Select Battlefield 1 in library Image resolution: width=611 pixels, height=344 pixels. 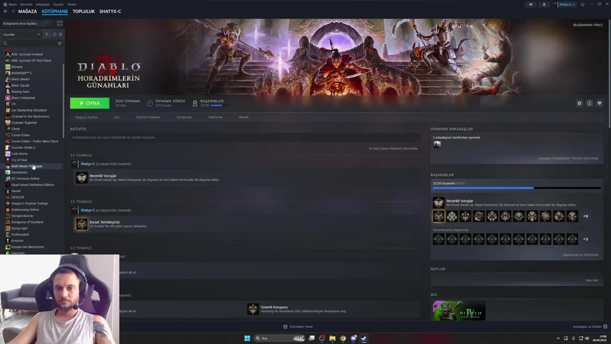point(21,73)
